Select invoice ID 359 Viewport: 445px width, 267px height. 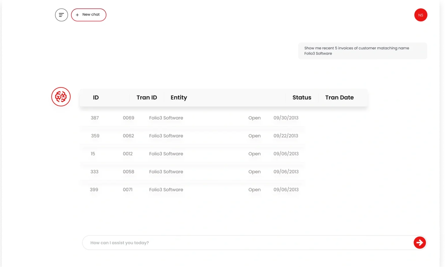click(x=95, y=136)
